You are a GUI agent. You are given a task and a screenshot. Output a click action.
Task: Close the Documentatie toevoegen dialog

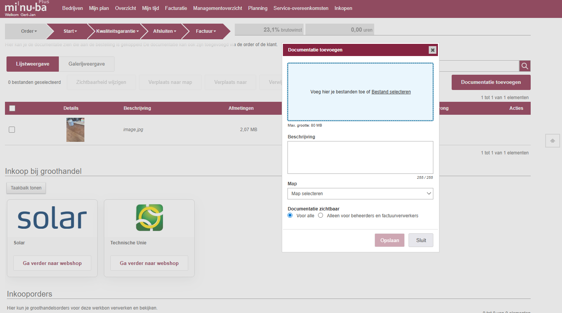432,50
